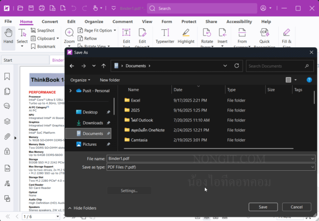Open the File menu

tap(8, 21)
